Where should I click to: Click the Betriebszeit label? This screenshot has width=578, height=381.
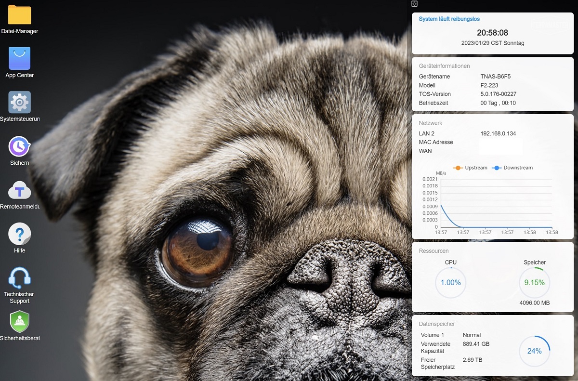coord(434,103)
